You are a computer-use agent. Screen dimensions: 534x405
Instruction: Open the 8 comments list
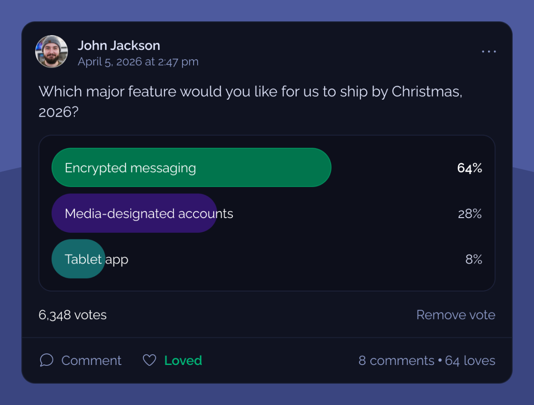pyautogui.click(x=396, y=360)
